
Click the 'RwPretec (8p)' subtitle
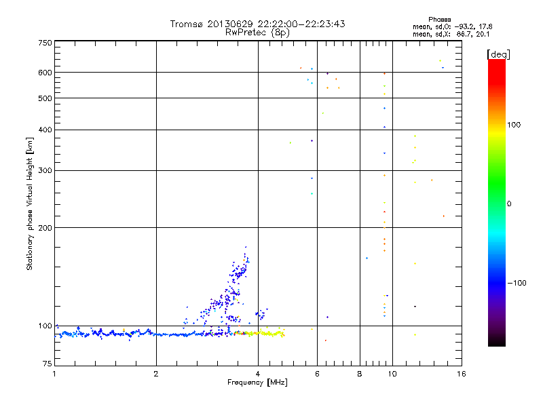coord(257,33)
